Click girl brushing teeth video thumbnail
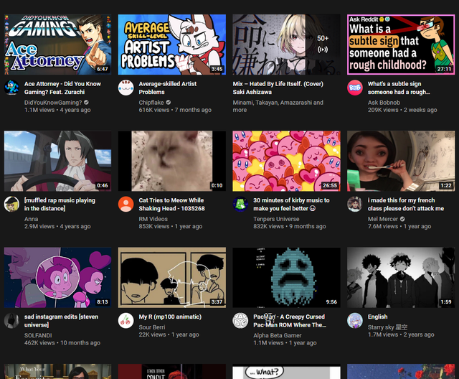The image size is (459, 379). [x=401, y=161]
